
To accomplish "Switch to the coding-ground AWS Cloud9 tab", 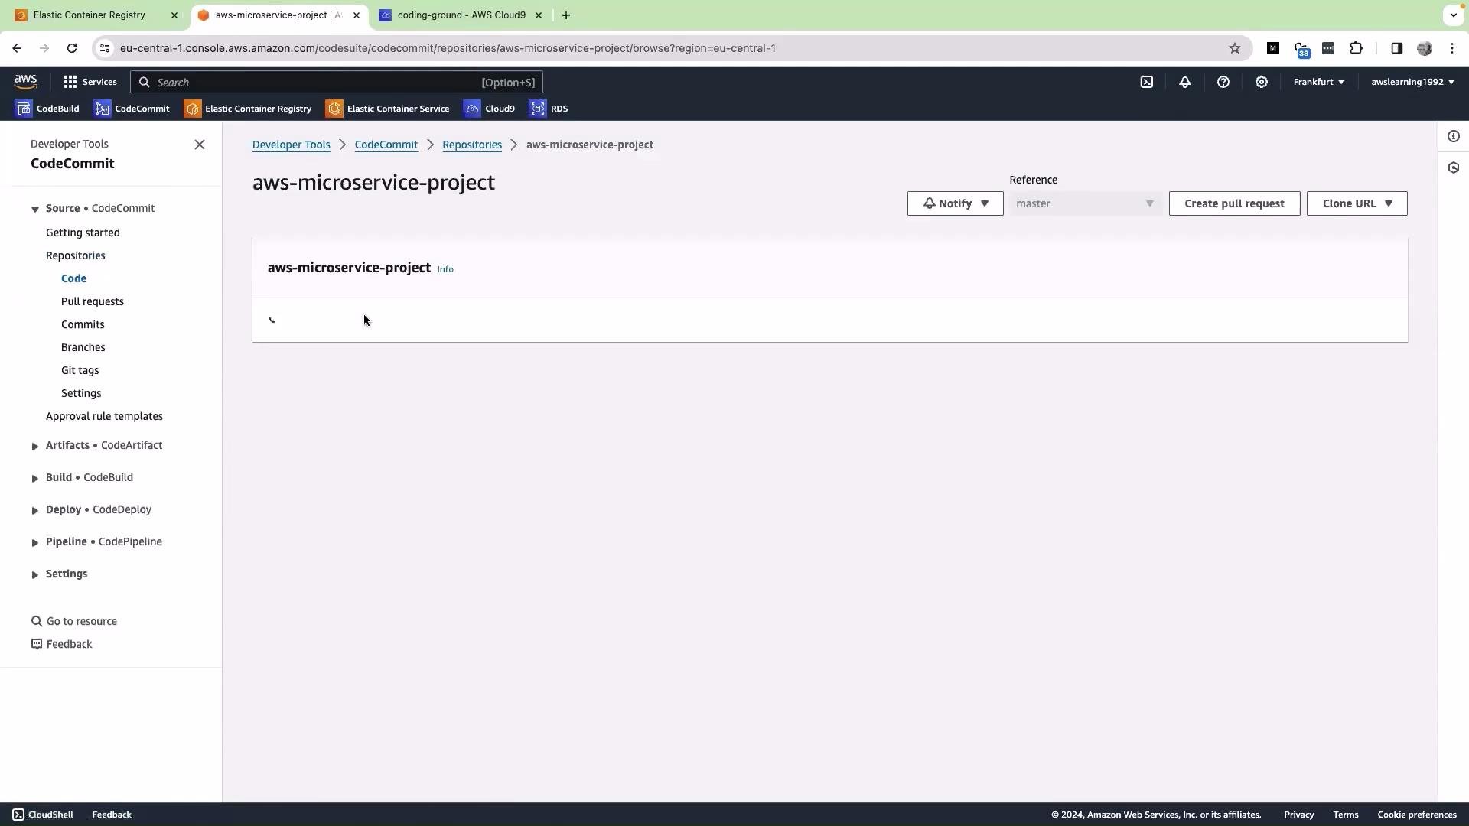I will (461, 15).
